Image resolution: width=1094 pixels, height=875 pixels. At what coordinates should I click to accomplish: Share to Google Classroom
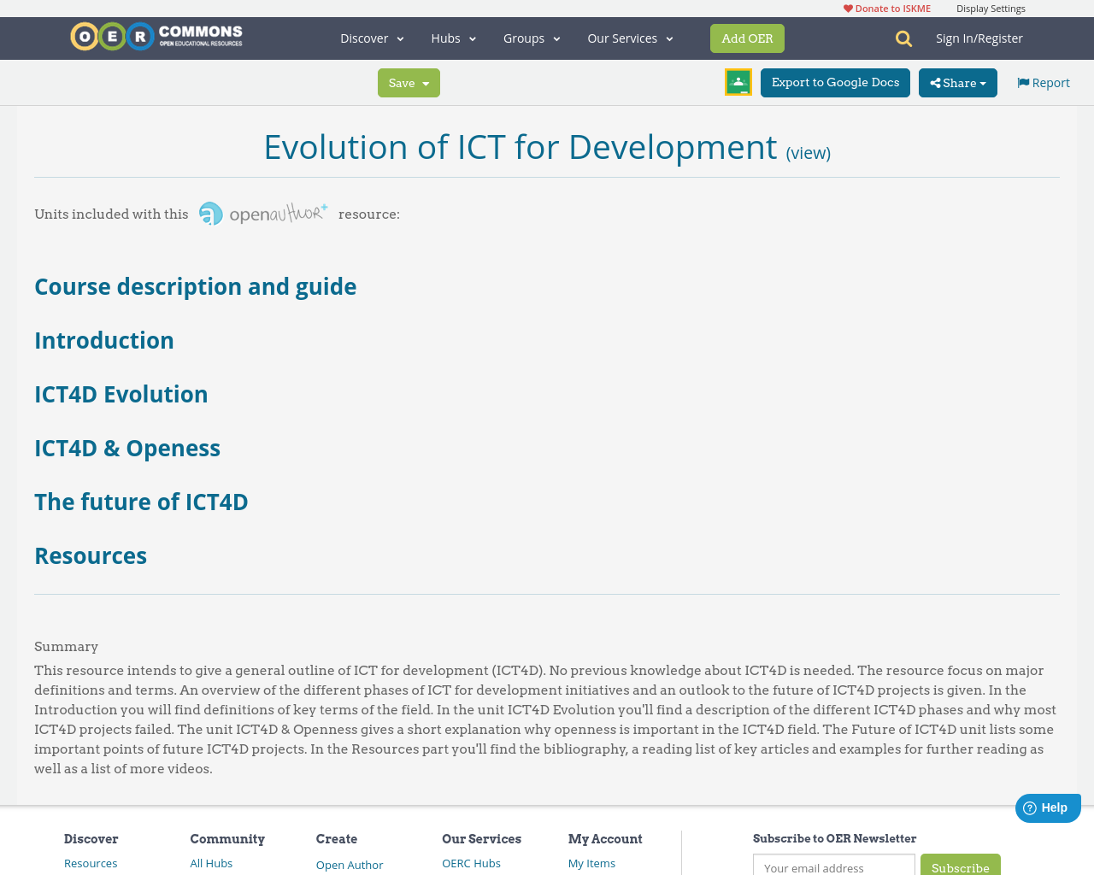coord(737,80)
